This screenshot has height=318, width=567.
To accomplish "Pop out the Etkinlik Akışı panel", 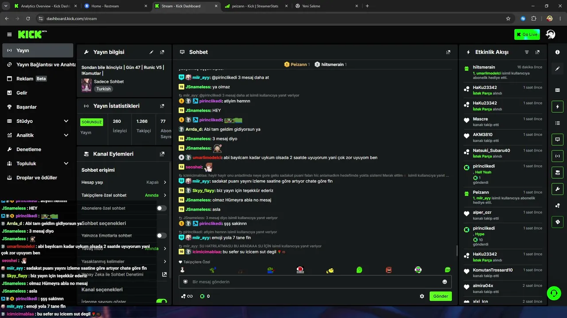I will pos(537,52).
